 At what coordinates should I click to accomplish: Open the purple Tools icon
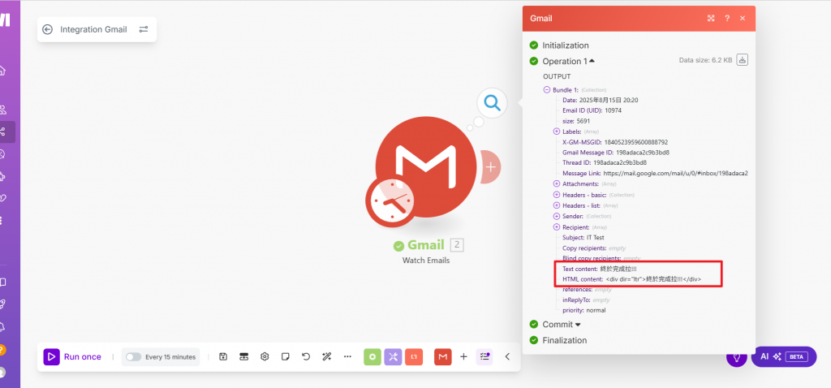click(x=394, y=356)
